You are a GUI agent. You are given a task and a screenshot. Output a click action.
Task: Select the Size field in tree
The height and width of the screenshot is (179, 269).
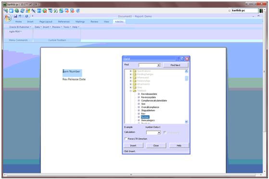(x=143, y=104)
